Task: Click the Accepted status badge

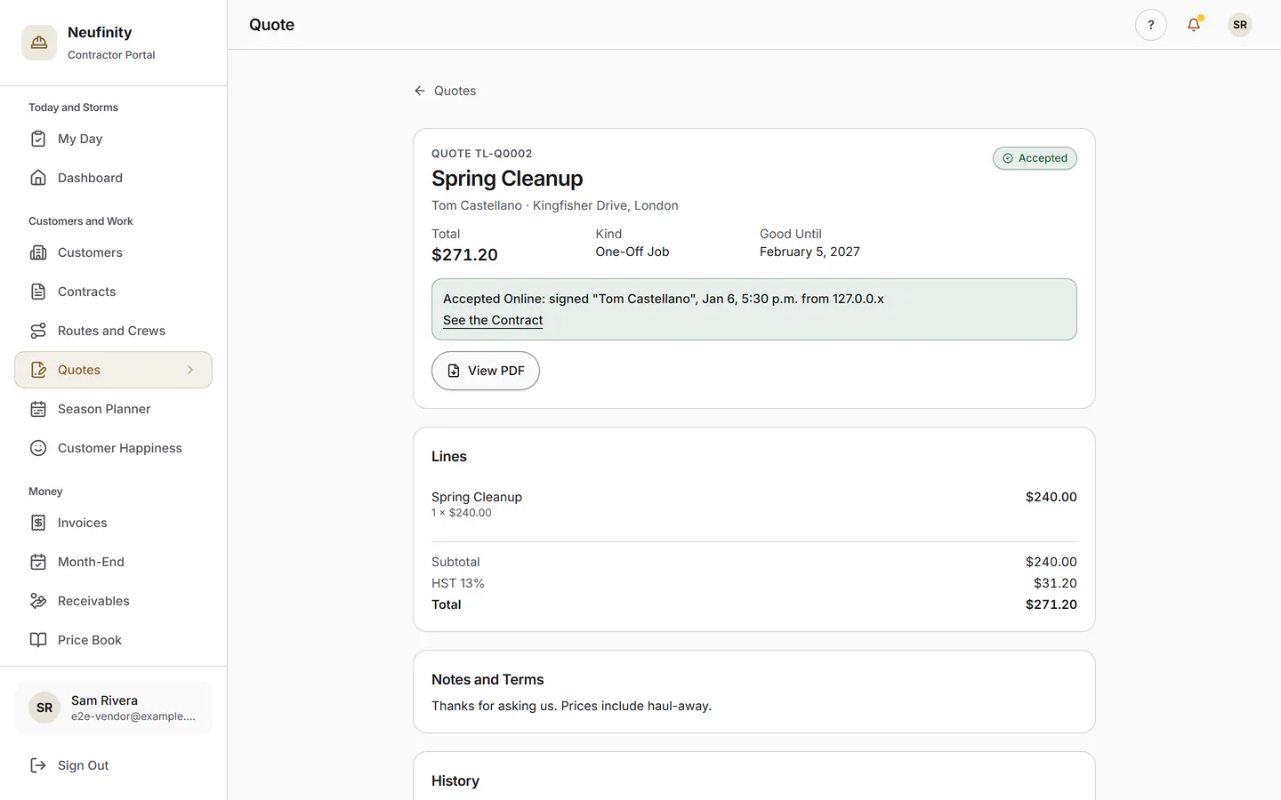Action: click(1035, 158)
